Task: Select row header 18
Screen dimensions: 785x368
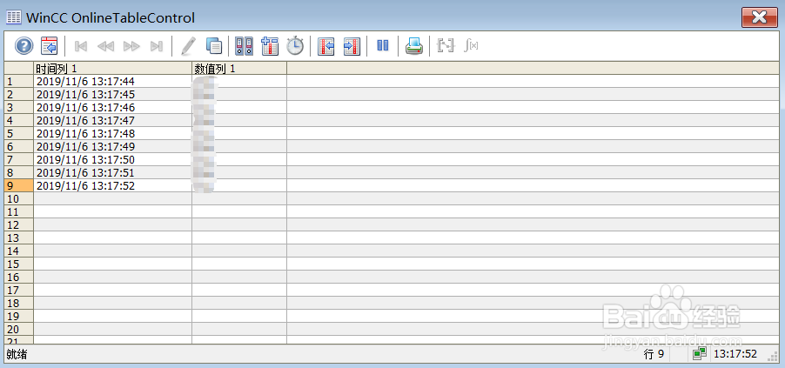Action: coord(19,303)
